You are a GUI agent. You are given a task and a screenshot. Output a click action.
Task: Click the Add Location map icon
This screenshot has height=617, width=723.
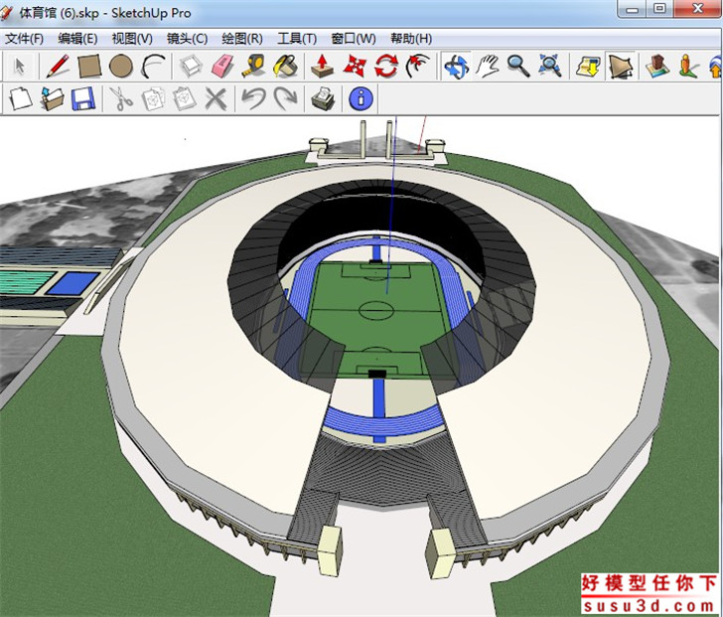588,66
